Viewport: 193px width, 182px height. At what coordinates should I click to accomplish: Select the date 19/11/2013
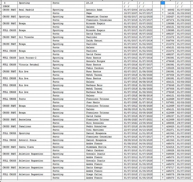pyautogui.click(x=145, y=10)
